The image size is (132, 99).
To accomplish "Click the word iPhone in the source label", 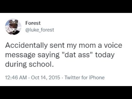I will [97, 78].
